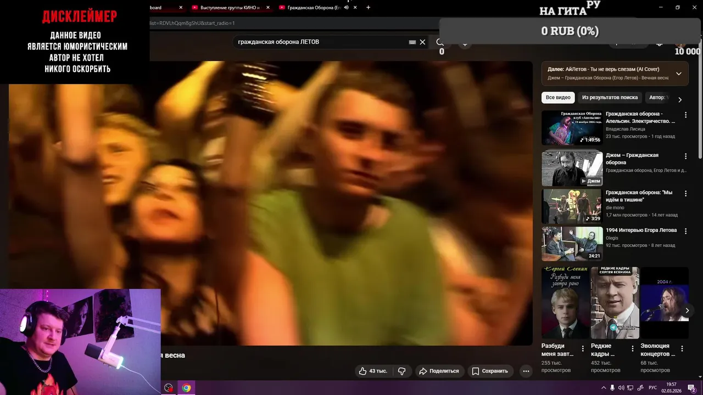Dislike the video with thumbs down
Viewport: 703px width, 395px height.
click(402, 371)
